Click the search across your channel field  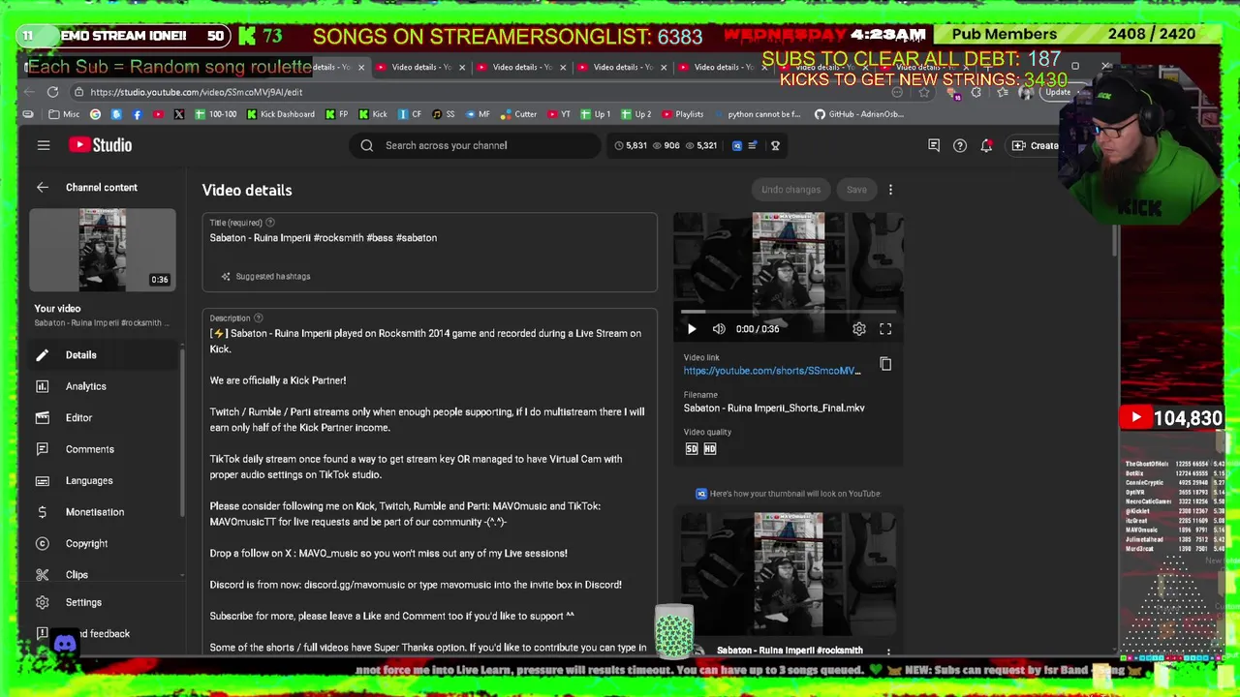pos(475,145)
